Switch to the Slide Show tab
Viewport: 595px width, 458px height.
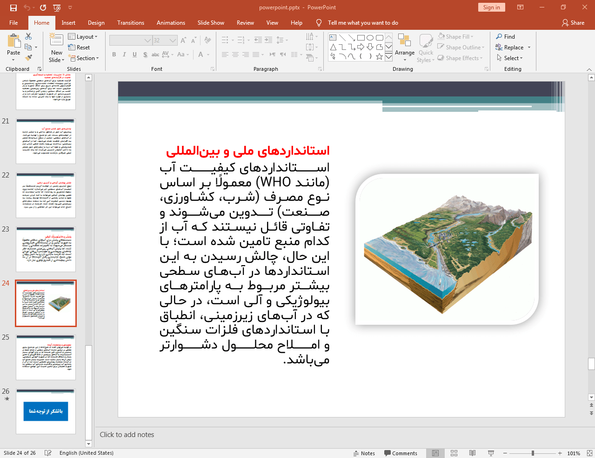point(211,23)
